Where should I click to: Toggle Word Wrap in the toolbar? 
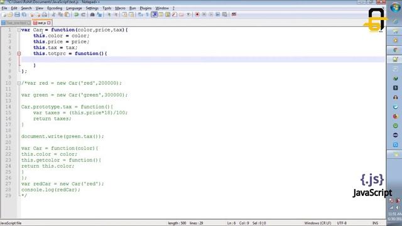[140, 14]
